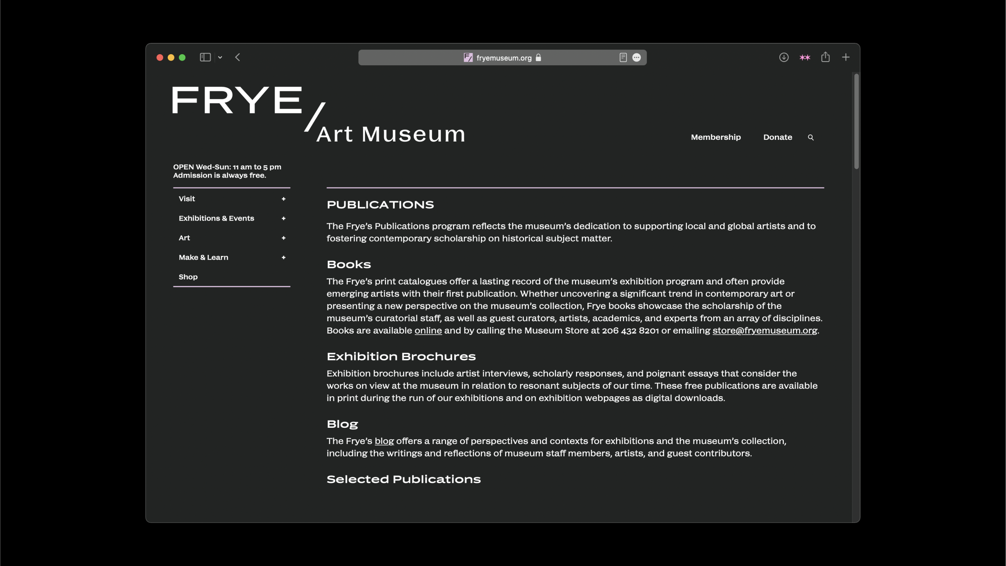Open the tab group dropdown chevron
The height and width of the screenshot is (566, 1006).
pyautogui.click(x=220, y=57)
